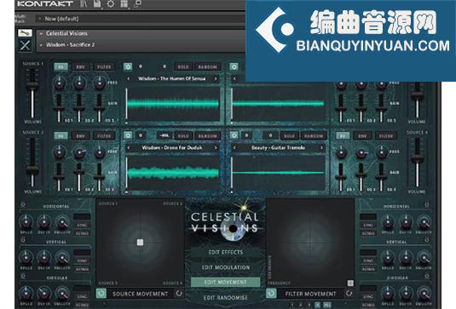Previous sample arrow for Wisdom - Drone For Duduk

[x=128, y=148]
